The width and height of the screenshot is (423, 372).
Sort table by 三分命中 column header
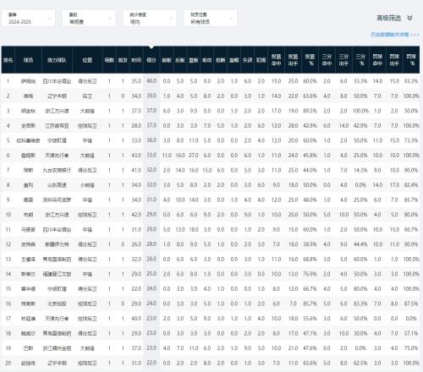click(x=327, y=60)
